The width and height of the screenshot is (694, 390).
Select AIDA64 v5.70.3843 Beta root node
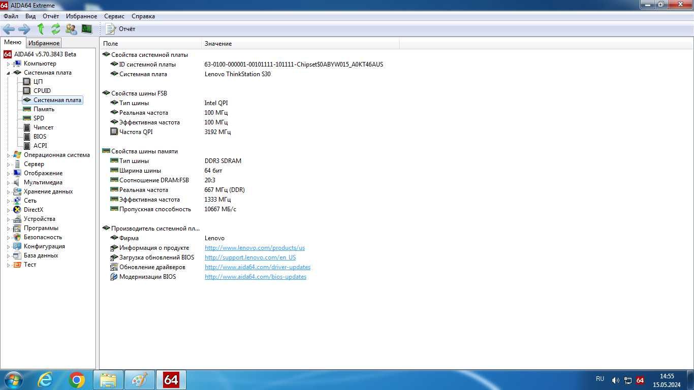click(x=45, y=54)
